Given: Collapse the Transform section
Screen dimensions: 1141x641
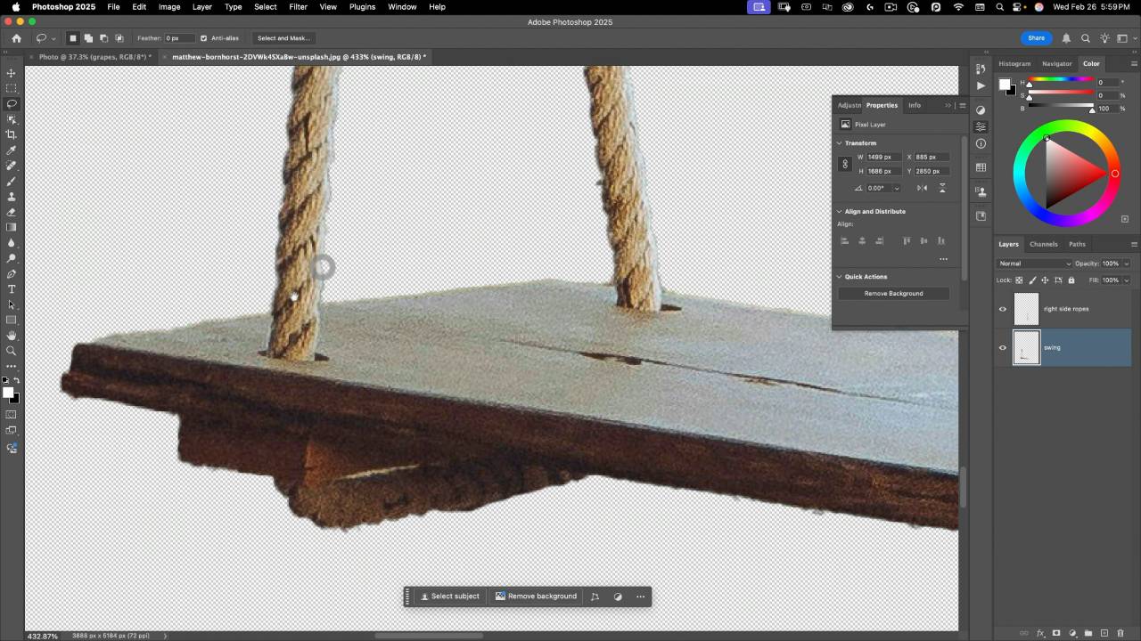Looking at the screenshot, I should point(839,143).
